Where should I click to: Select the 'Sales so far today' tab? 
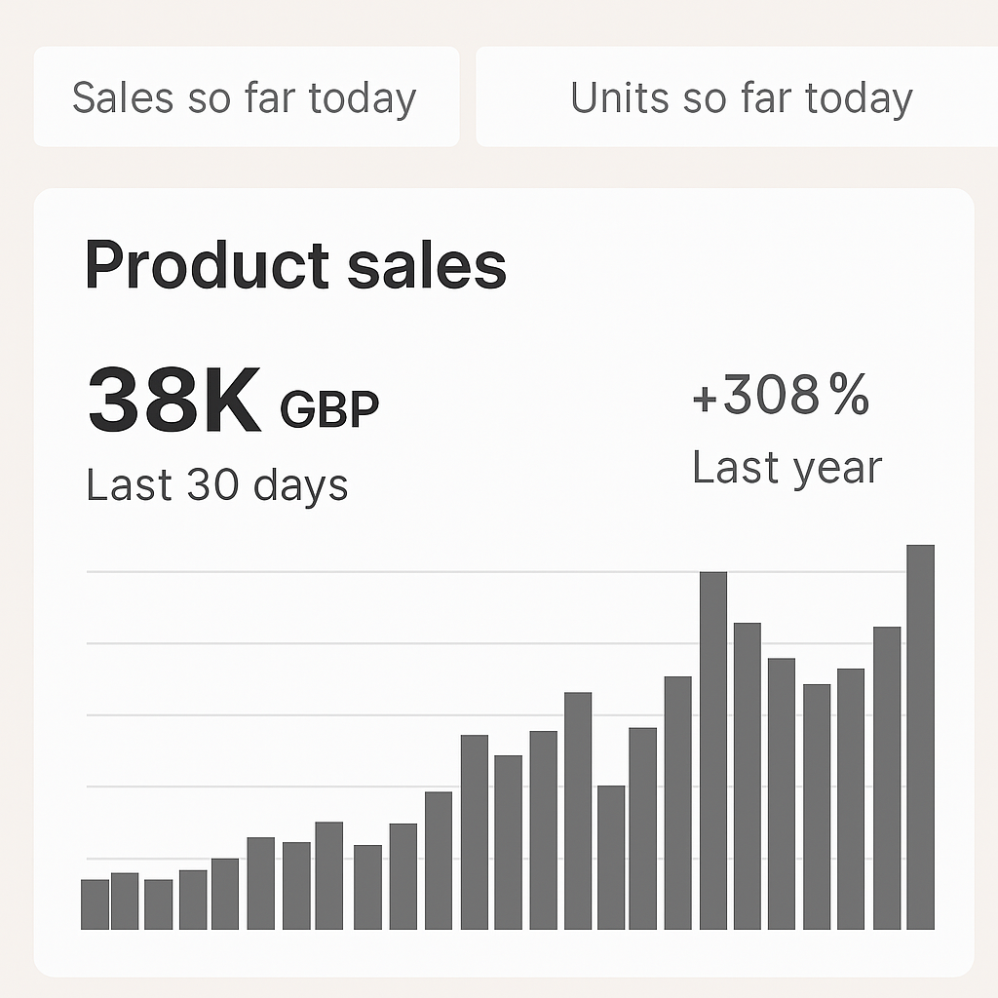(245, 98)
